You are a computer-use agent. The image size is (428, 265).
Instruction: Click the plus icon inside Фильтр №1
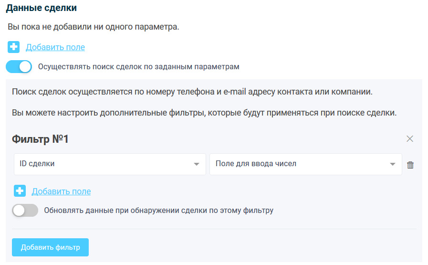pyautogui.click(x=20, y=191)
